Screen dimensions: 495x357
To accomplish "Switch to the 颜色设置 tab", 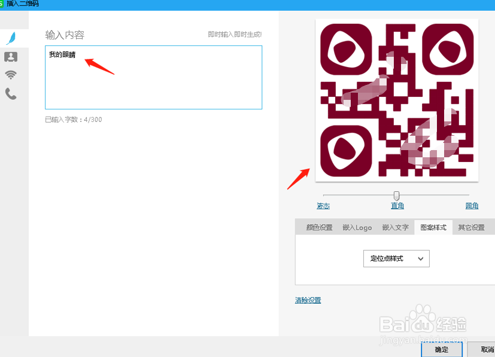I will coord(319,227).
